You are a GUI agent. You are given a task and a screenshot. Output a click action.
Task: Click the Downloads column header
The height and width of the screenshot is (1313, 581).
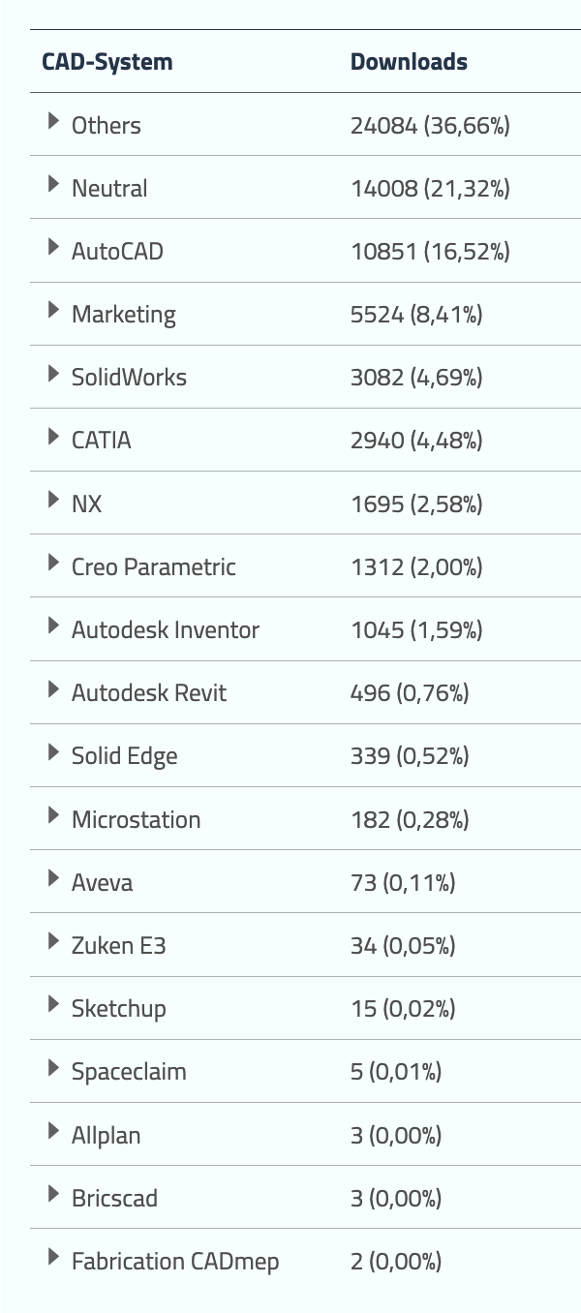[409, 62]
